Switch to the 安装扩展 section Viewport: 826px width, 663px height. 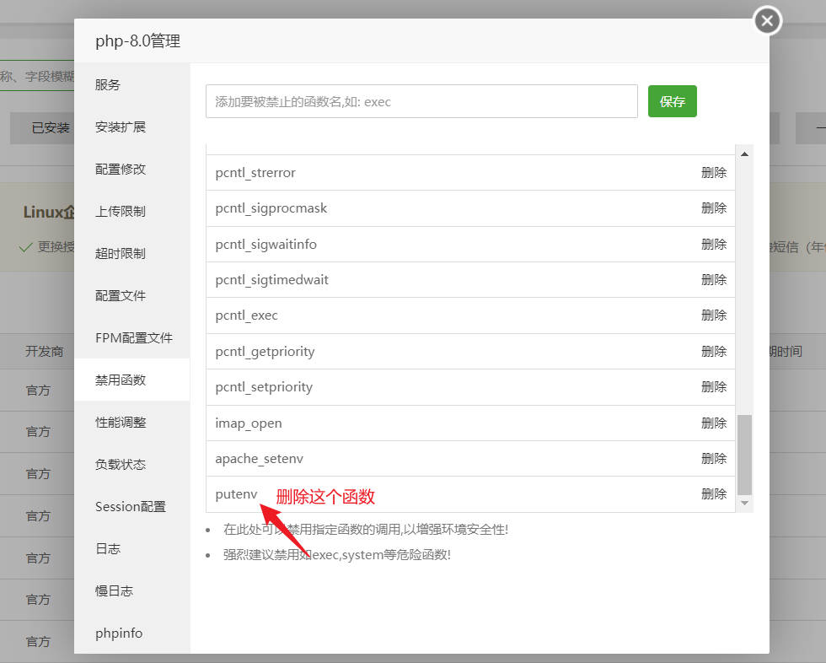point(121,127)
